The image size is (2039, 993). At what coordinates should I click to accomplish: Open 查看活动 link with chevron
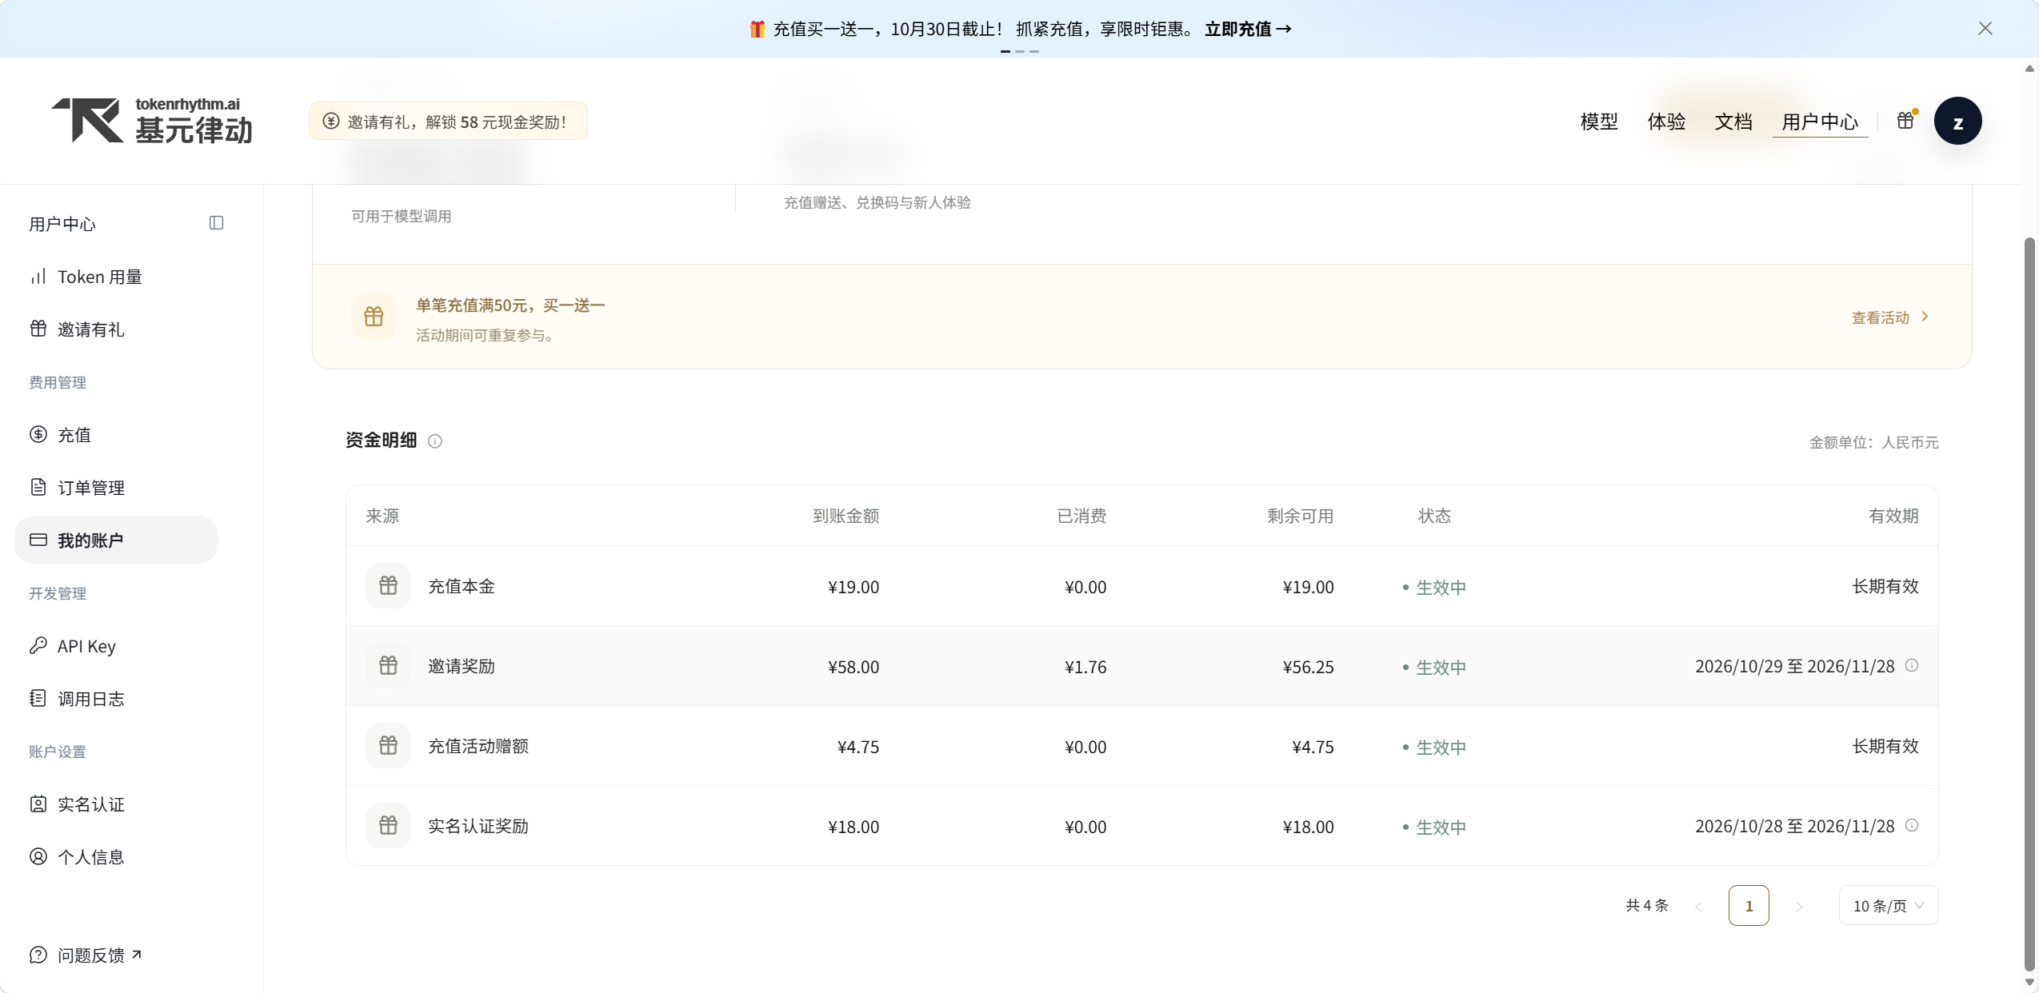(1890, 317)
